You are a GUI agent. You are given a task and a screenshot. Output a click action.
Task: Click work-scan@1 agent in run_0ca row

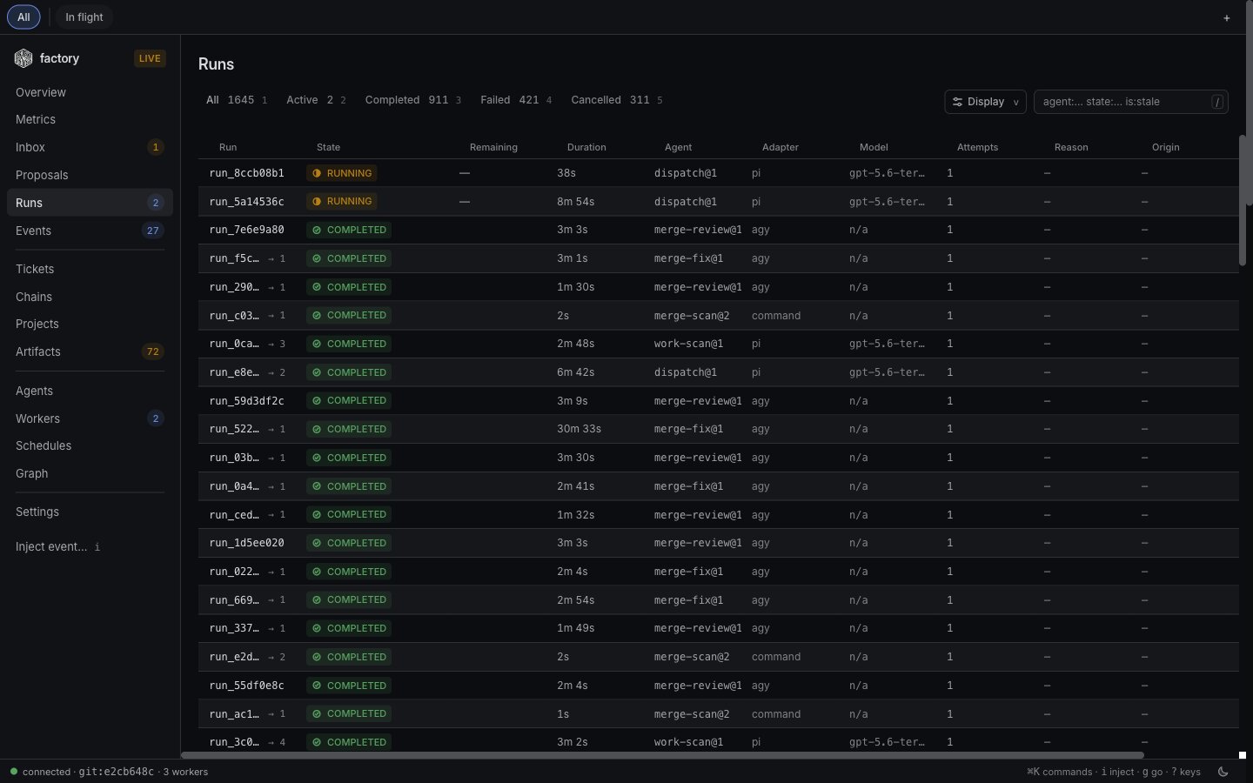(688, 344)
